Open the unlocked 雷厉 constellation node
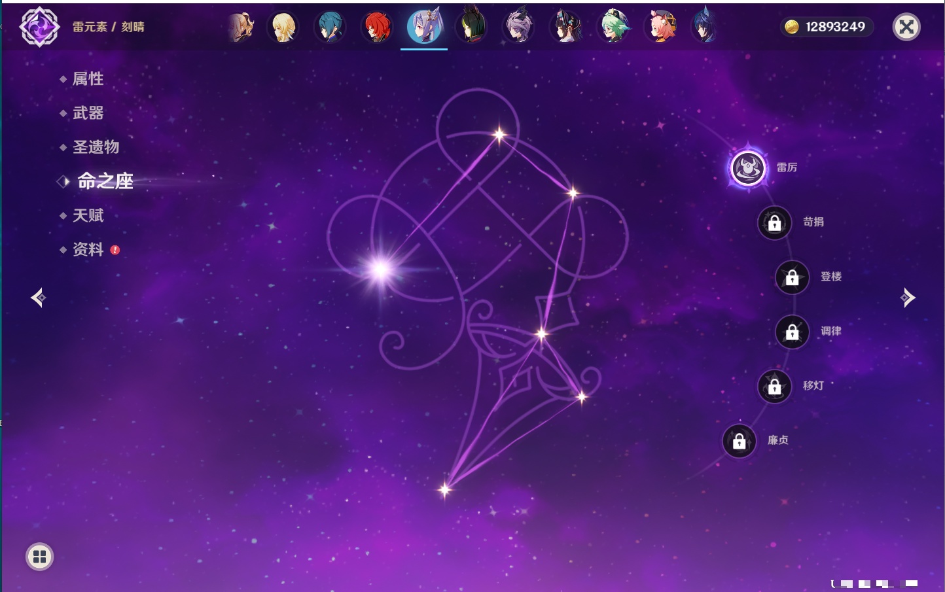The height and width of the screenshot is (592, 945). pos(748,168)
